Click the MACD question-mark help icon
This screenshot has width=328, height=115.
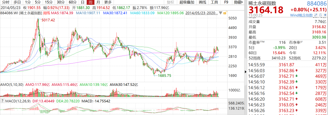click(x=2, y=101)
